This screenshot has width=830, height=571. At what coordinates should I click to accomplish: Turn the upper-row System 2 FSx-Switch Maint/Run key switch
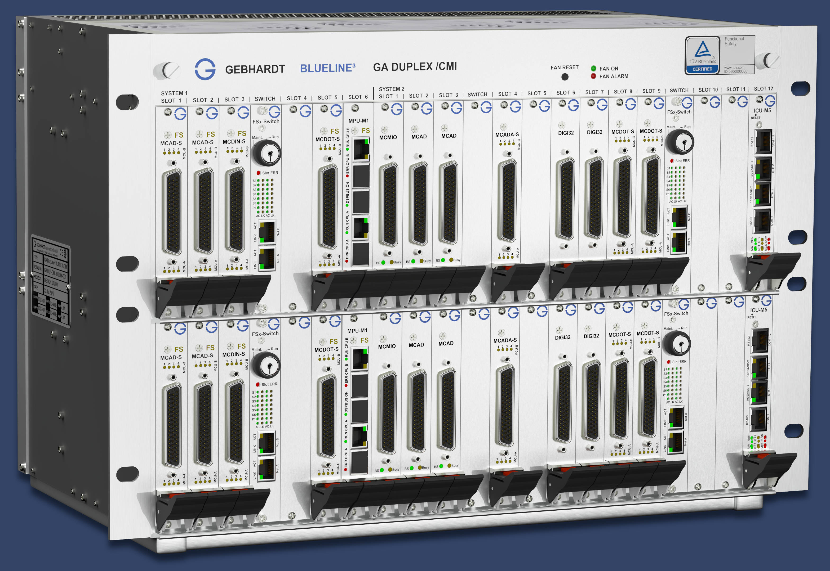pos(680,142)
